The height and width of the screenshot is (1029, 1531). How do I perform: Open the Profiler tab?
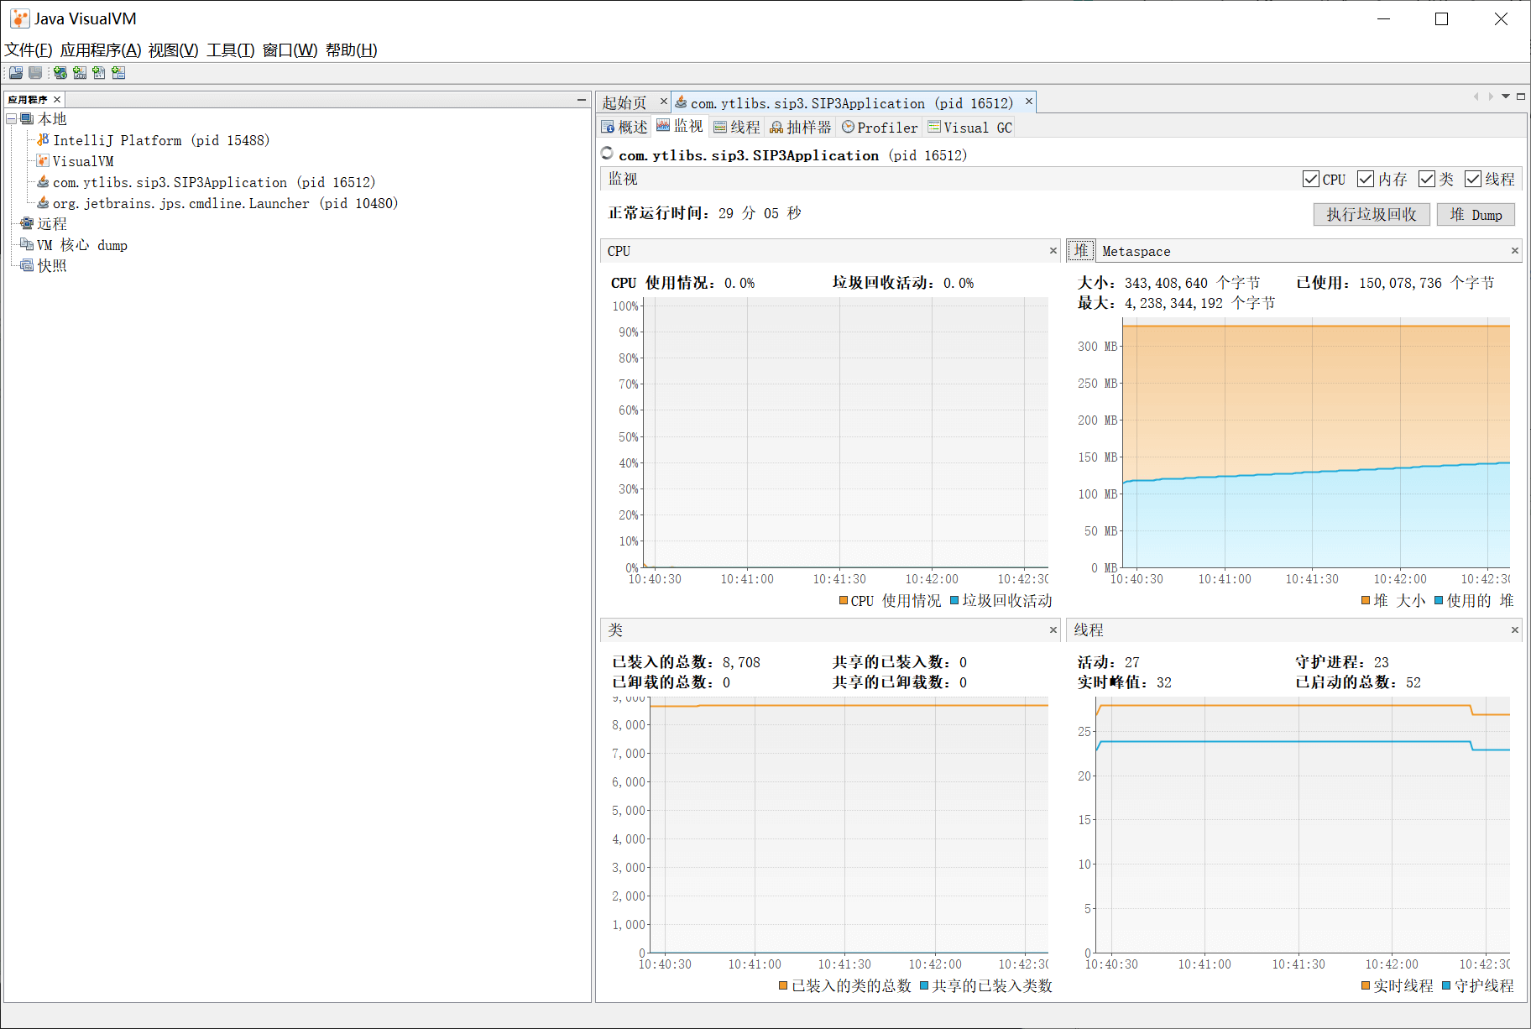coord(880,128)
